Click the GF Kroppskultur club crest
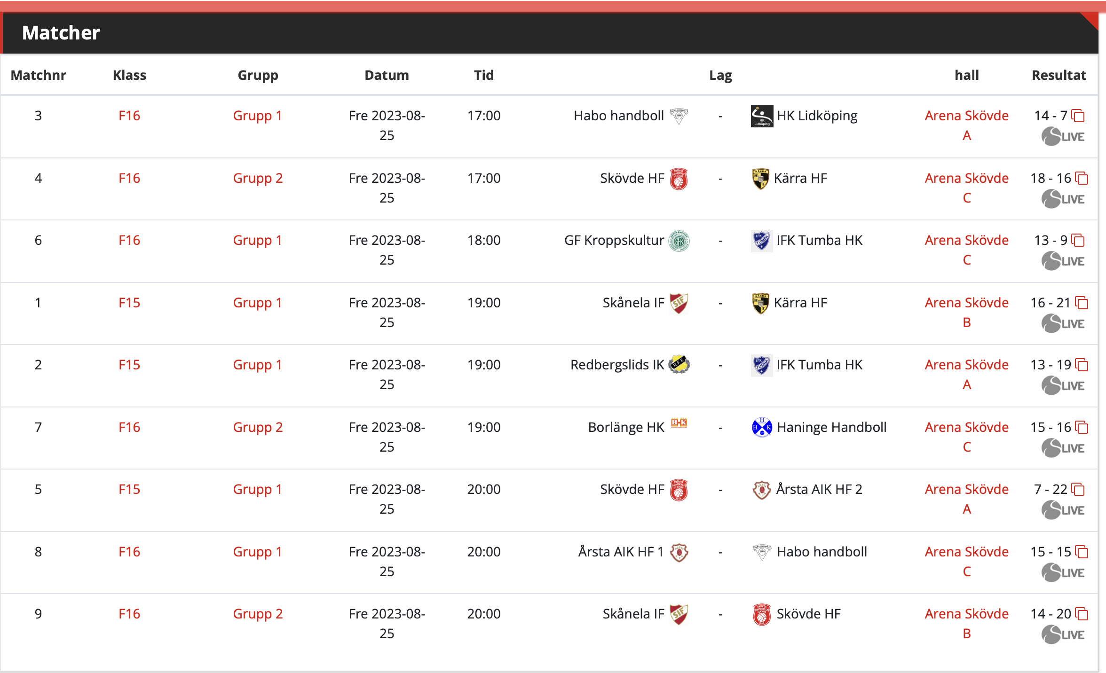Screen dimensions: 1106x673 point(679,241)
